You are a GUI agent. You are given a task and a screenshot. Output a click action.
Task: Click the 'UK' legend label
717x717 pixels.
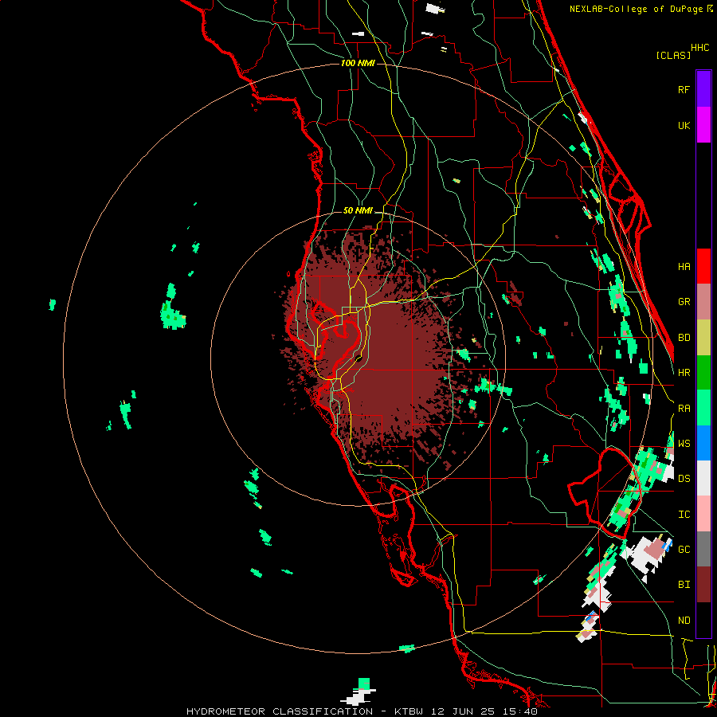pos(684,125)
